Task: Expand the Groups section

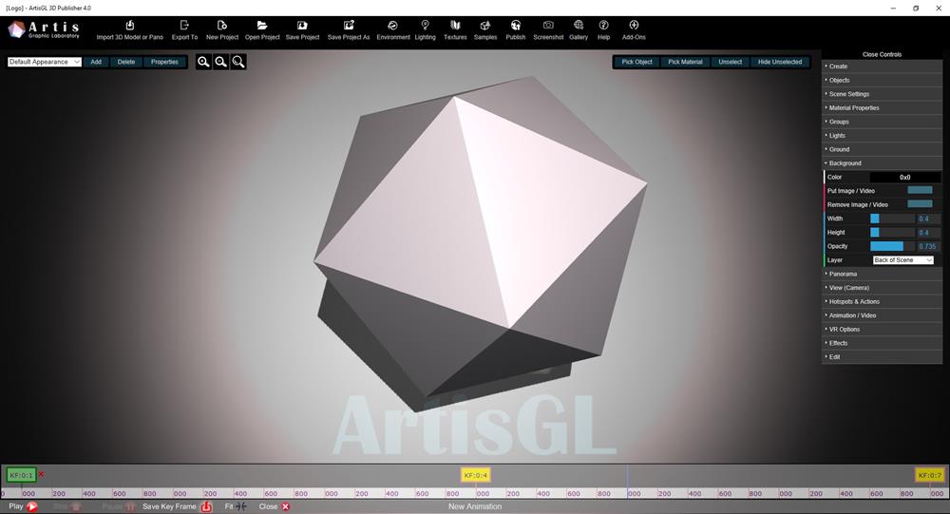Action: coord(882,122)
